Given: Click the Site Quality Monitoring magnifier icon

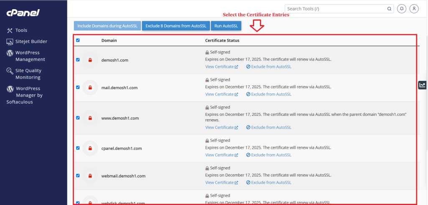Looking at the screenshot, I should click(10, 71).
